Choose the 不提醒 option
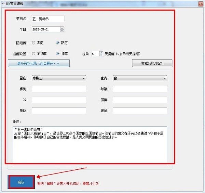This screenshot has width=205, height=193. pos(33,54)
